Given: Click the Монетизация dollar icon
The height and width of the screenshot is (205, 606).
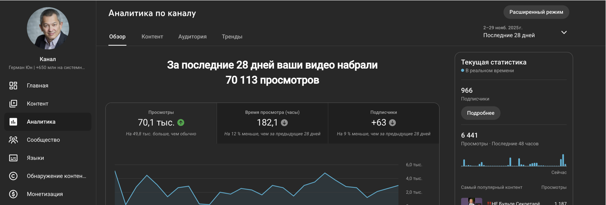Looking at the screenshot, I should click(x=13, y=194).
